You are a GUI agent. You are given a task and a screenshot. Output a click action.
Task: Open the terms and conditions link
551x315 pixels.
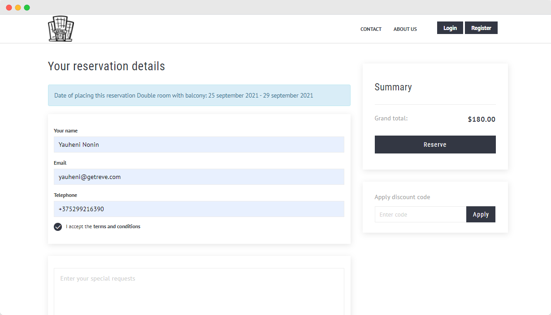[117, 226]
